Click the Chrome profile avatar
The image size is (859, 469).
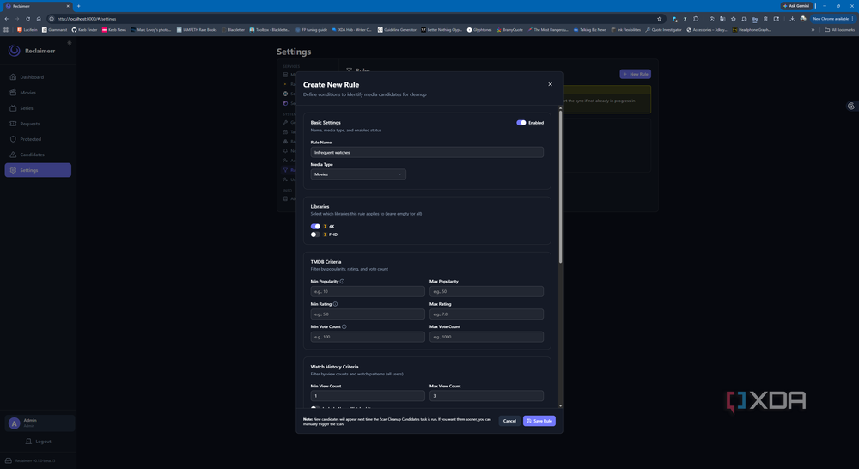click(803, 19)
